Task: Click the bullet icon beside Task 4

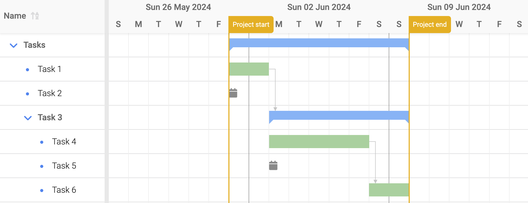Action: click(x=42, y=142)
